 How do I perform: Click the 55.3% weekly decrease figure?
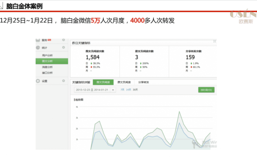coord(96,67)
